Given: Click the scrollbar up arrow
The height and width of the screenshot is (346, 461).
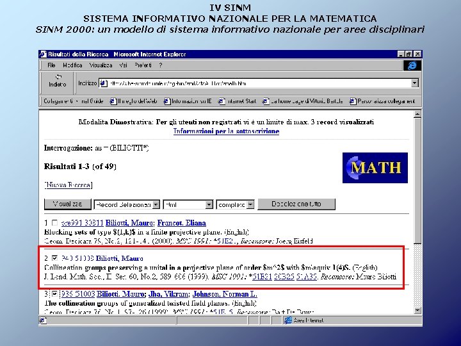Looking at the screenshot, I should coord(417,114).
